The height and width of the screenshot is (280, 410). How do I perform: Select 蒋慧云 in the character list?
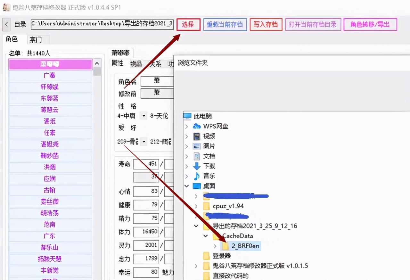[50, 110]
